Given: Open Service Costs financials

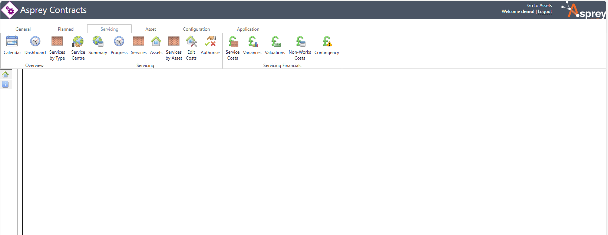Looking at the screenshot, I should point(233,41).
